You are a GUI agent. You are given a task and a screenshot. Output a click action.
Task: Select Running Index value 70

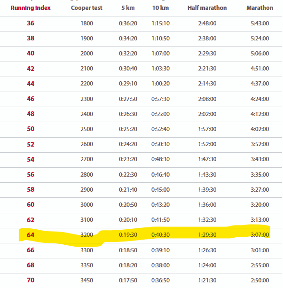31,280
